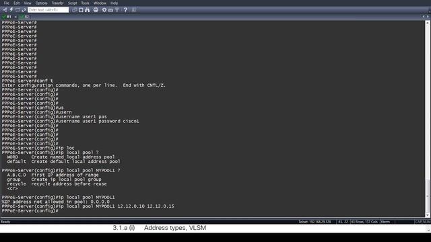Click the Find binoculars icon
Image resolution: width=431 pixels, height=242 pixels.
(88, 10)
